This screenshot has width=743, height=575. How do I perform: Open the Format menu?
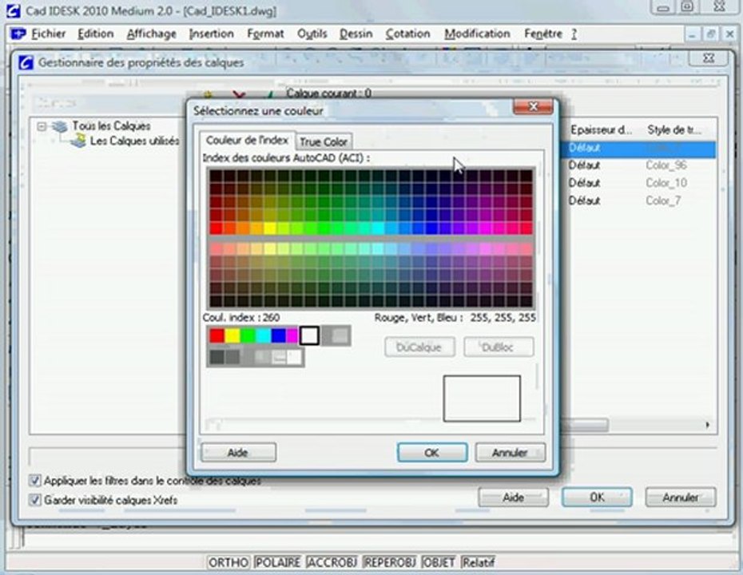click(x=265, y=34)
